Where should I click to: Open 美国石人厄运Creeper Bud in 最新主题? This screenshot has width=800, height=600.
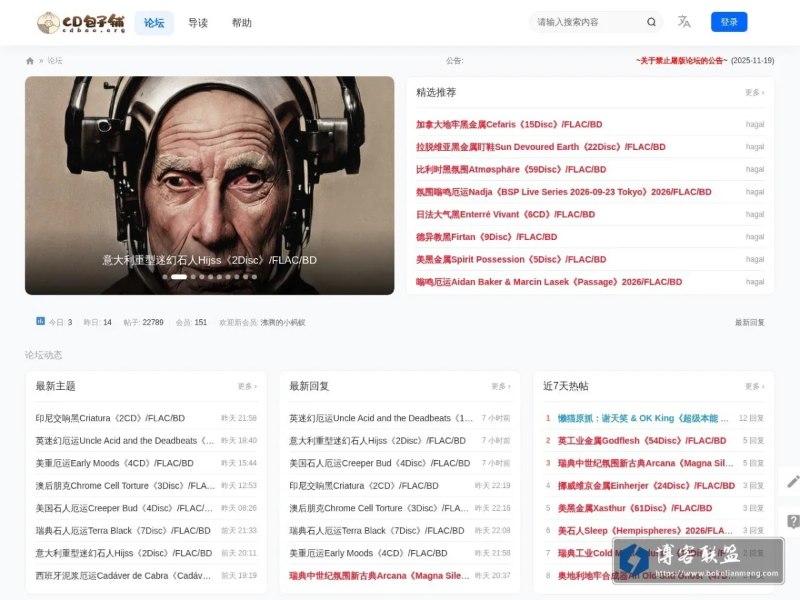[x=125, y=508]
